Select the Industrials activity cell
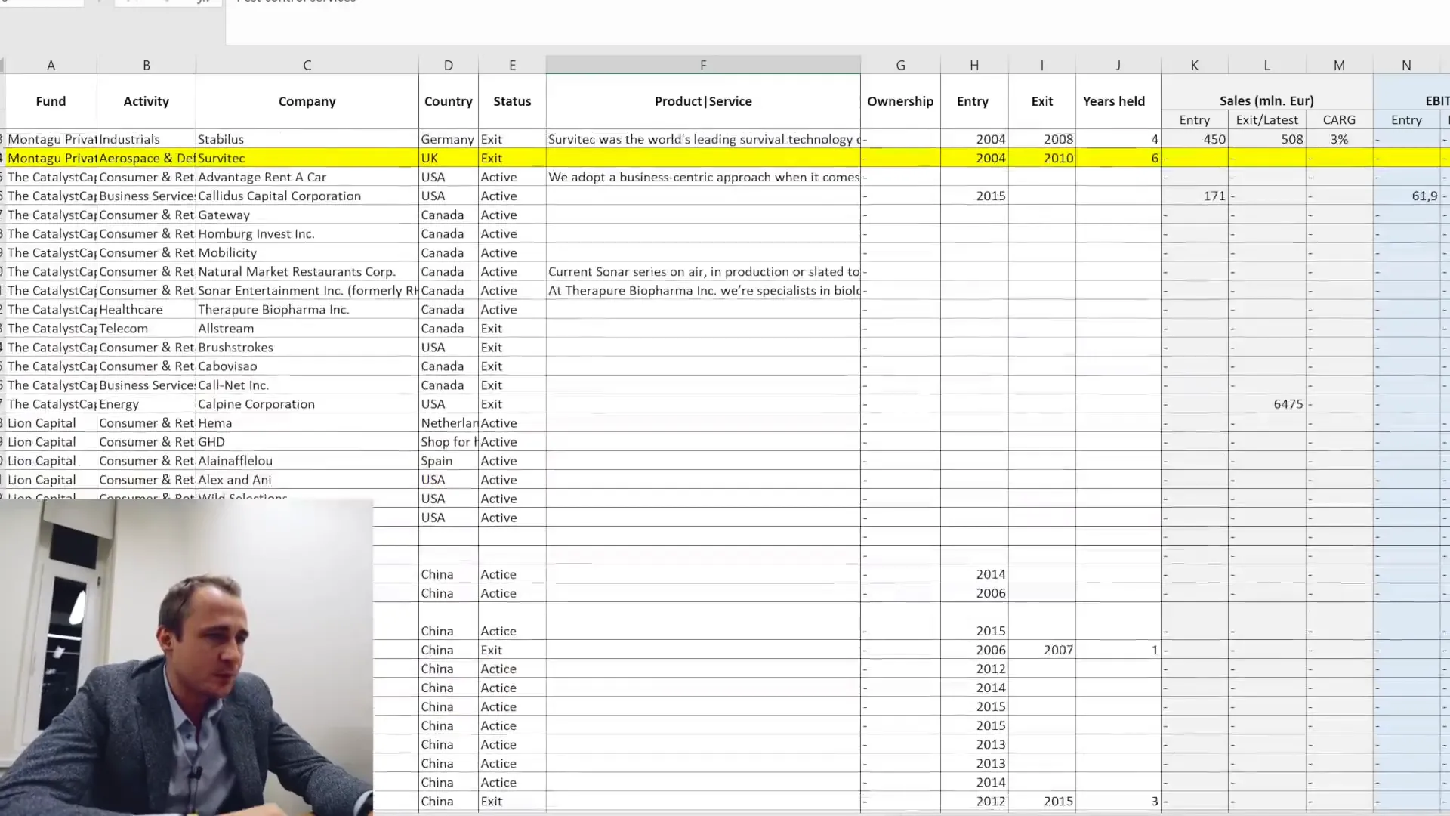This screenshot has height=816, width=1450. tap(146, 139)
